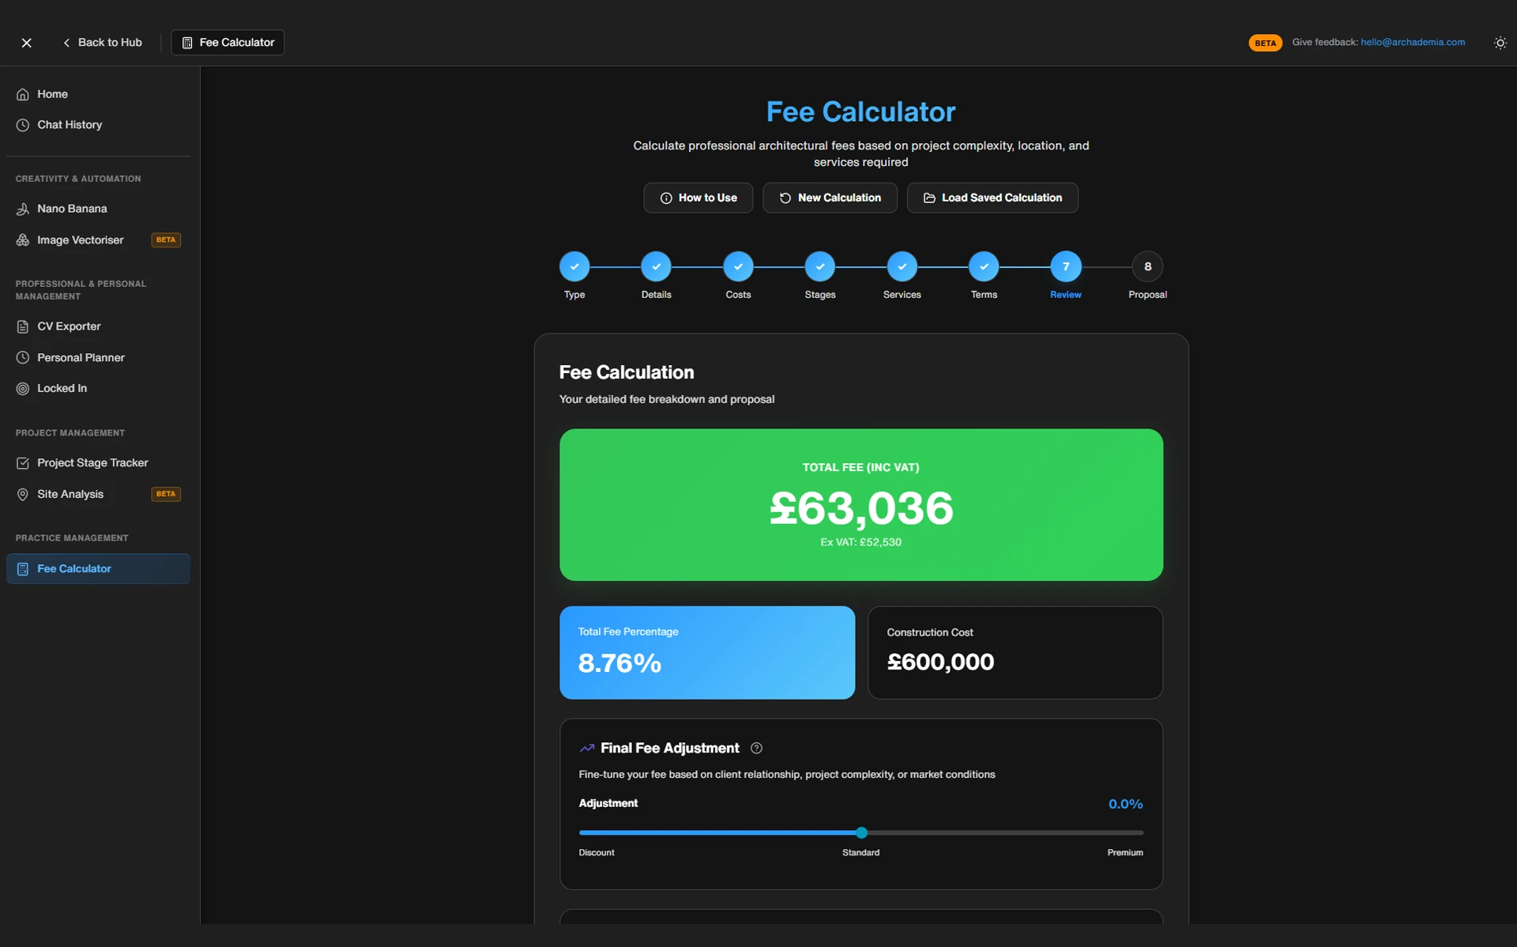Viewport: 1517px width, 947px height.
Task: Select the Fee Calculator tab in the header
Action: tap(228, 43)
